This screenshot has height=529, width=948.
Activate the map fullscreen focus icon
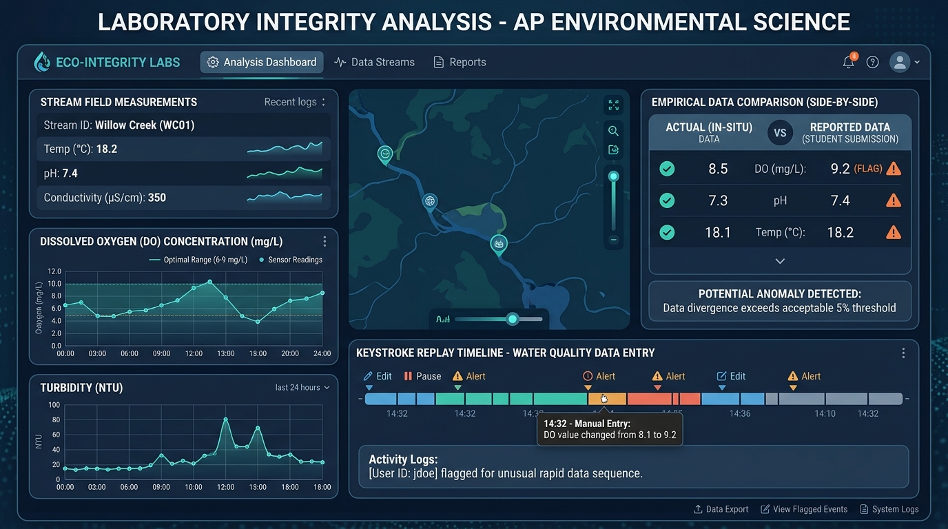[613, 105]
